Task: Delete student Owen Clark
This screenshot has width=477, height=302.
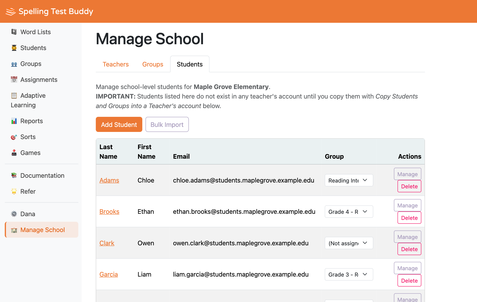Action: 409,249
